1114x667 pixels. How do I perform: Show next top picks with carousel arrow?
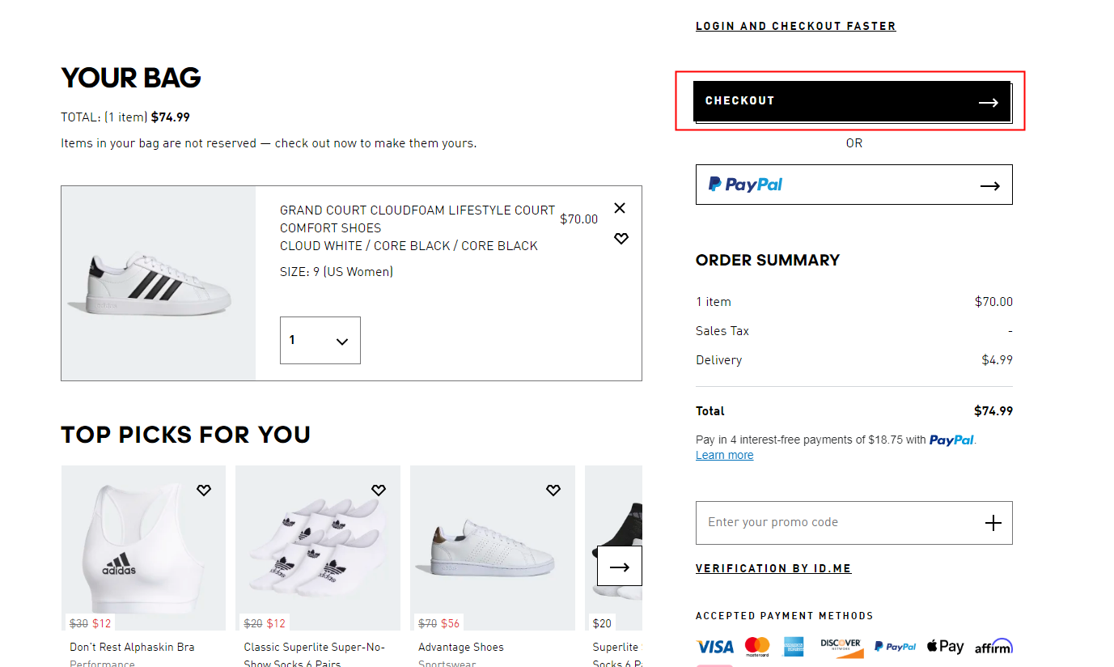pos(620,567)
